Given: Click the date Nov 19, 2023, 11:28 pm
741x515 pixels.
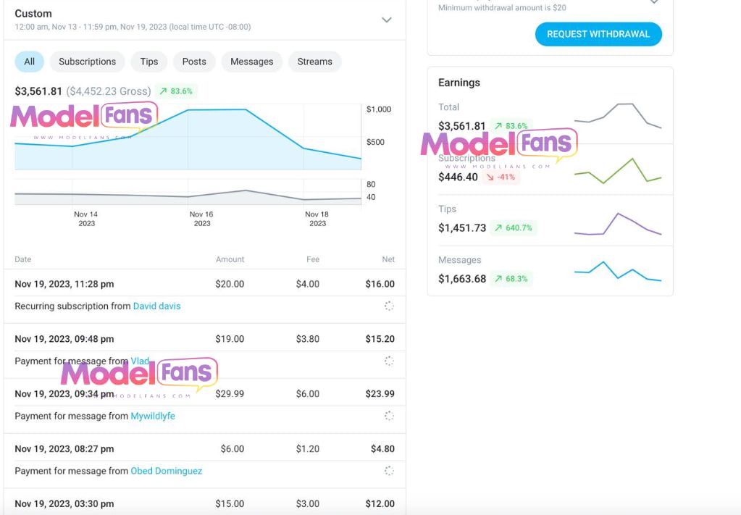Looking at the screenshot, I should point(64,284).
